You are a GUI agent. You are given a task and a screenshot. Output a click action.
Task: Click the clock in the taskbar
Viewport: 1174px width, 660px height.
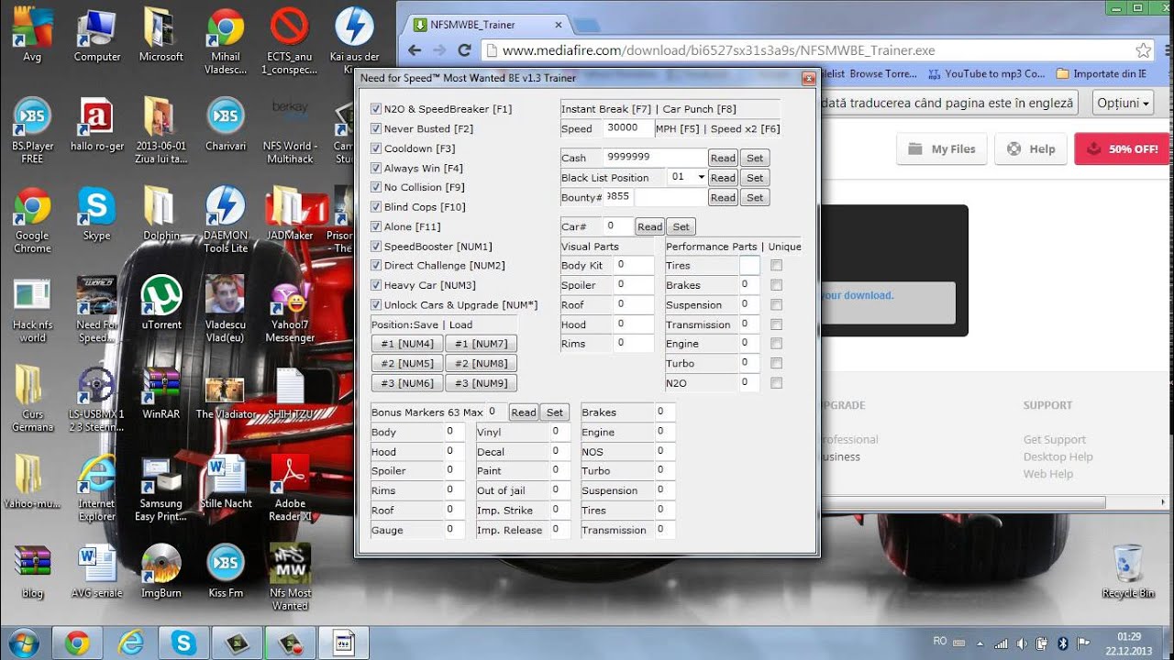[x=1130, y=643]
